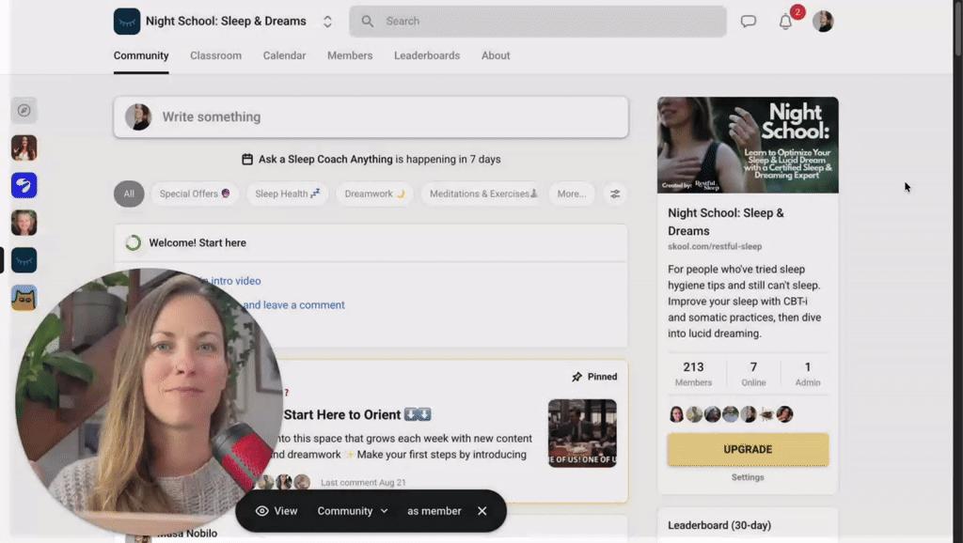Open the feed filter settings icon
This screenshot has height=543, width=963.
[615, 194]
